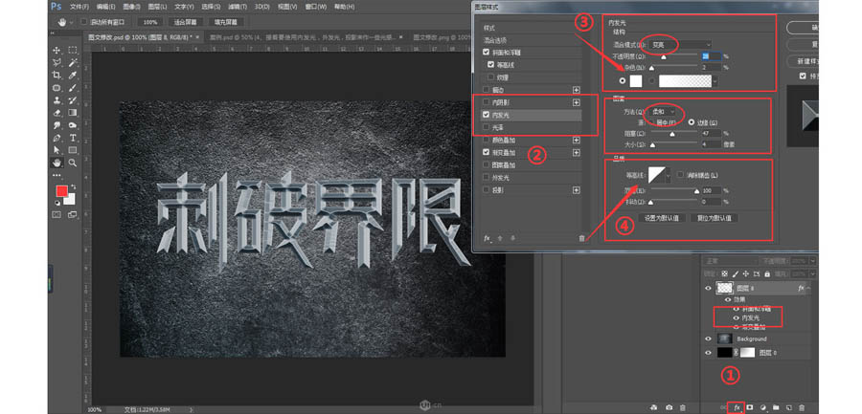Select the Gradient tool
The image size is (862, 414).
tap(73, 113)
